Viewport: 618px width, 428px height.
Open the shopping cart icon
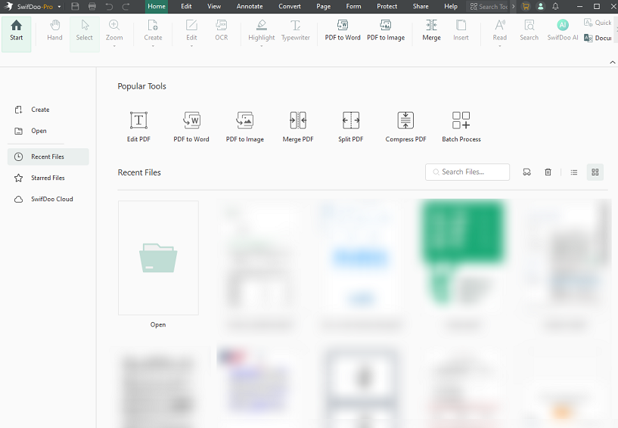coord(526,6)
